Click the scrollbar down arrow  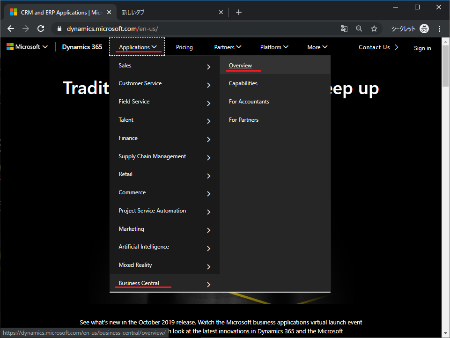(445, 333)
